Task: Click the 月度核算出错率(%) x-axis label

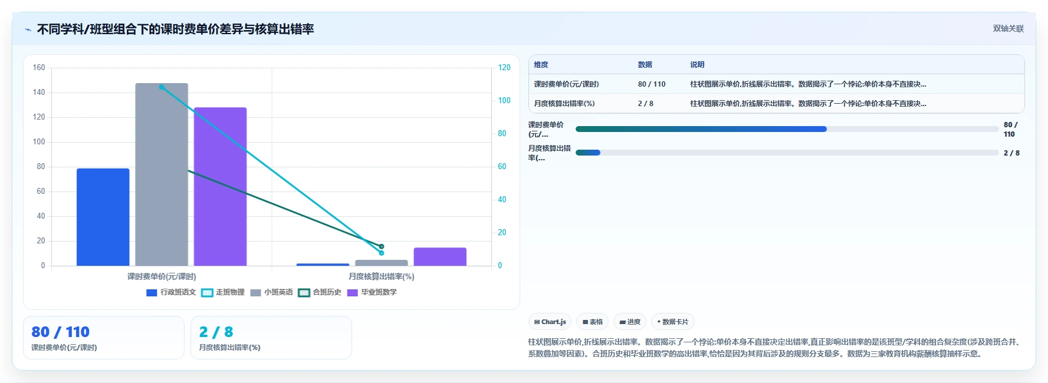Action: 381,276
